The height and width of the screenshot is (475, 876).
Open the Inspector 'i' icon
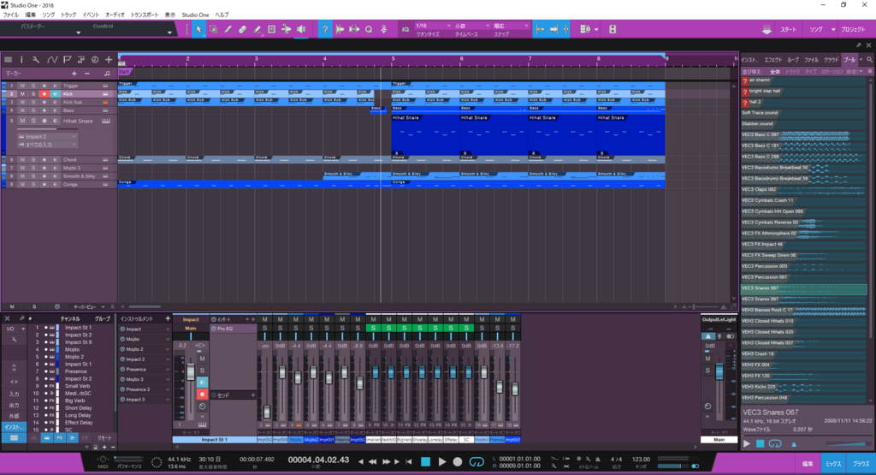[21, 59]
